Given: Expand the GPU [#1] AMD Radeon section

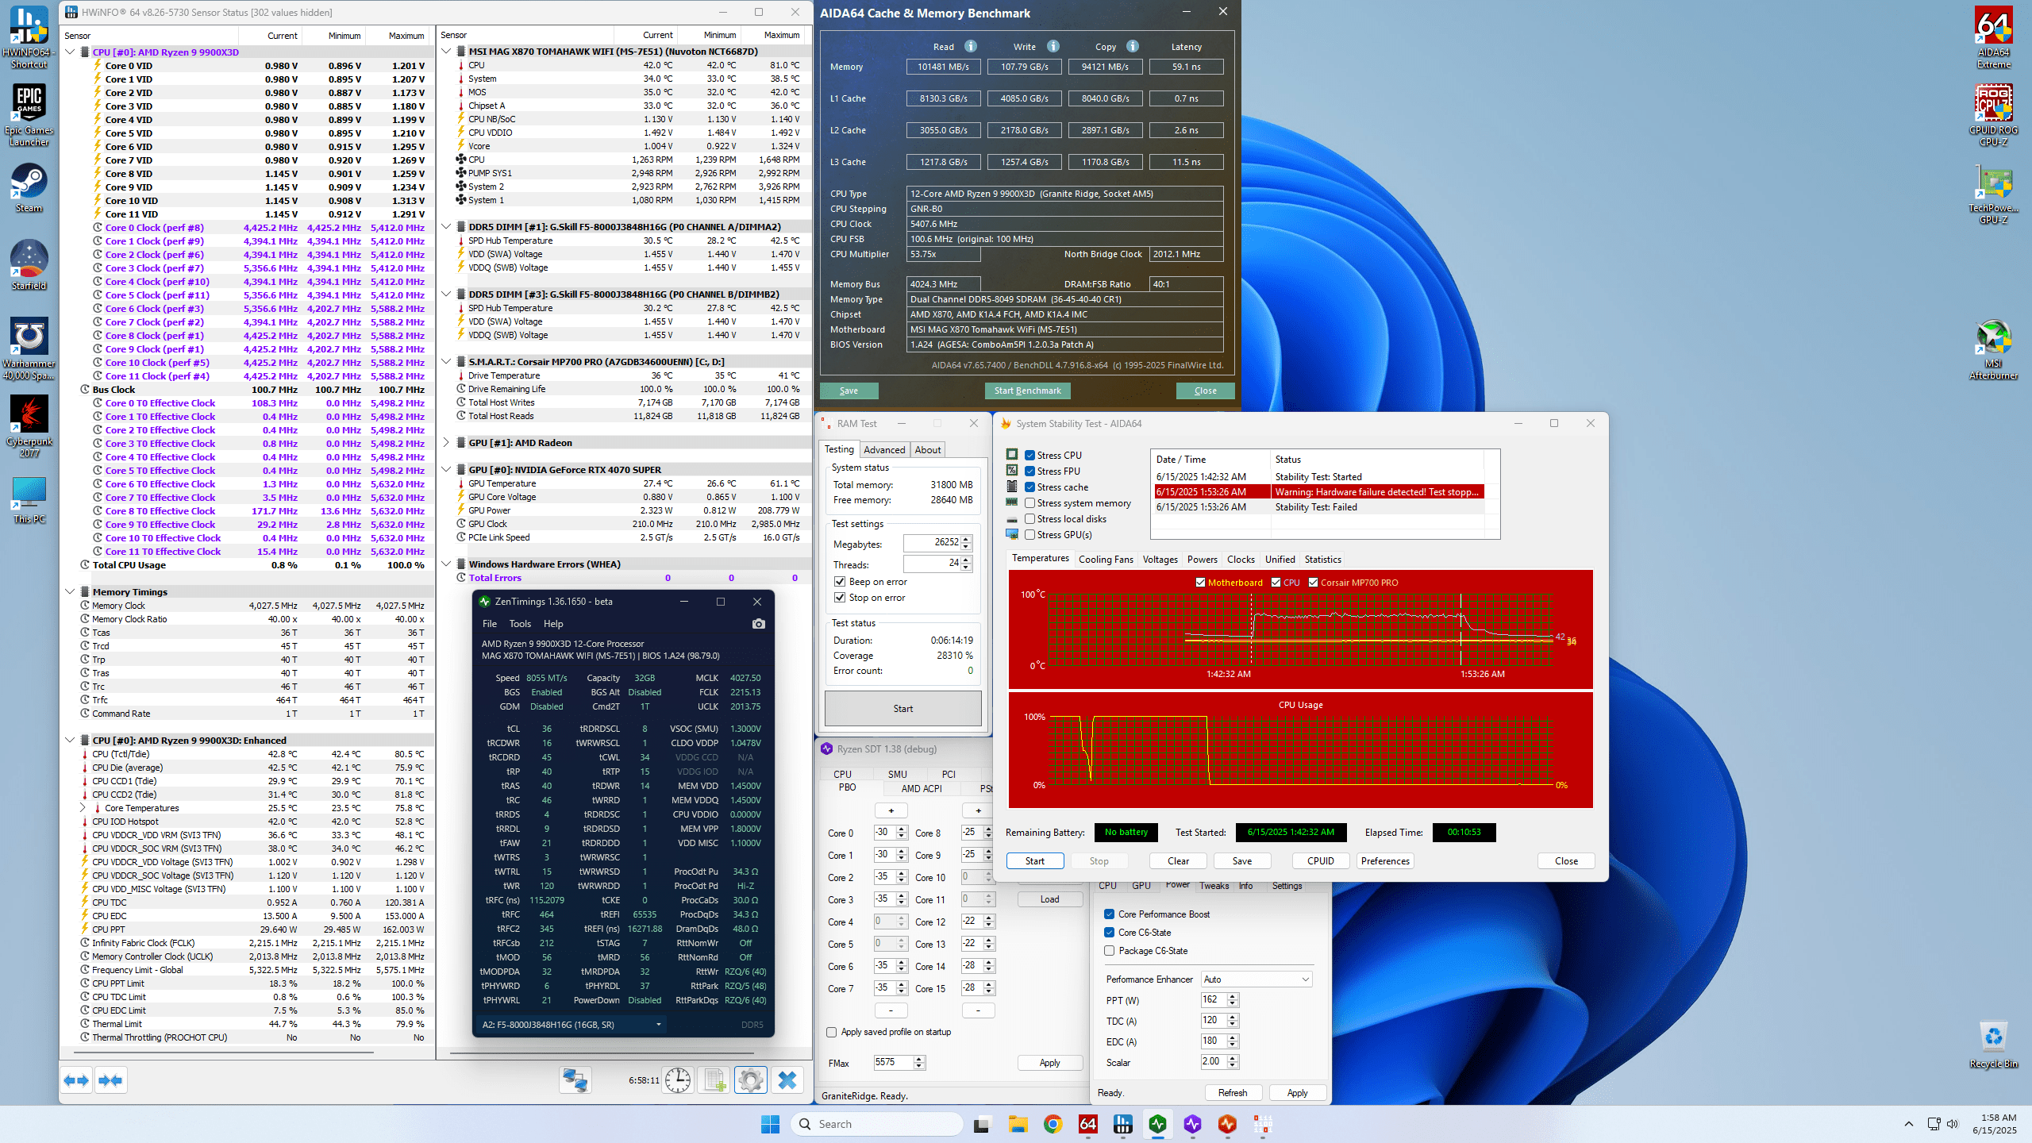Looking at the screenshot, I should (x=446, y=443).
